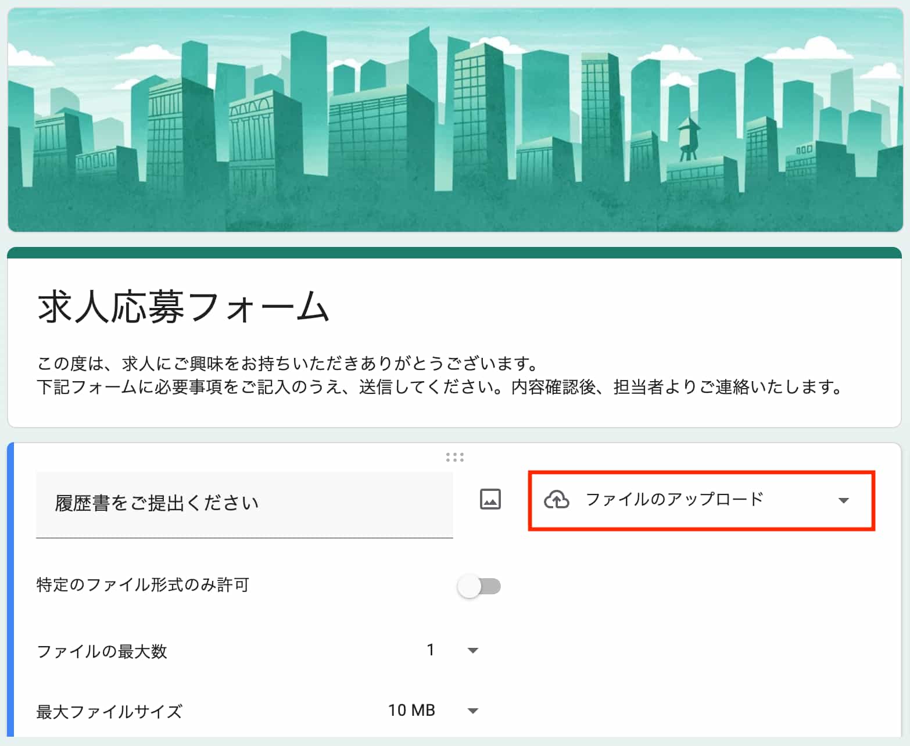Grab the six-dot drag handle above the question
This screenshot has height=746, width=910.
click(x=454, y=457)
